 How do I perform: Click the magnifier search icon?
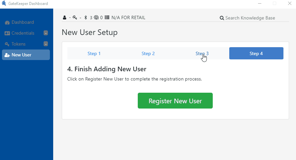(x=222, y=18)
